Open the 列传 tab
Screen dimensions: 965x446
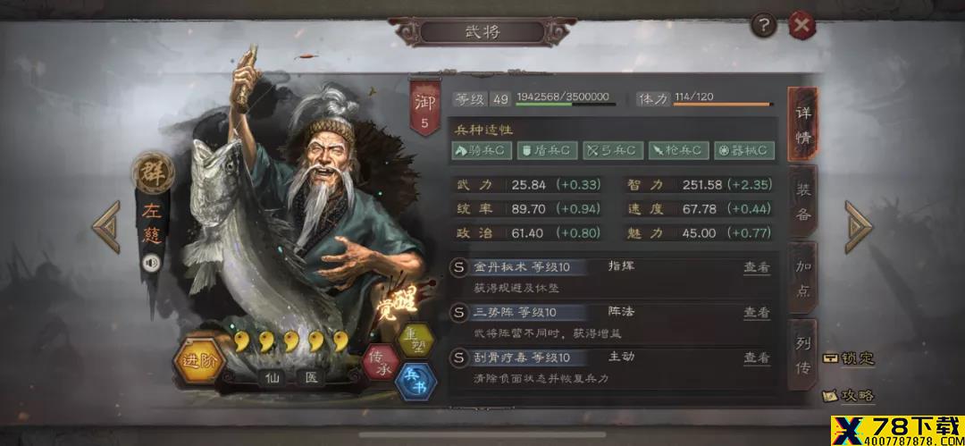[x=802, y=355]
